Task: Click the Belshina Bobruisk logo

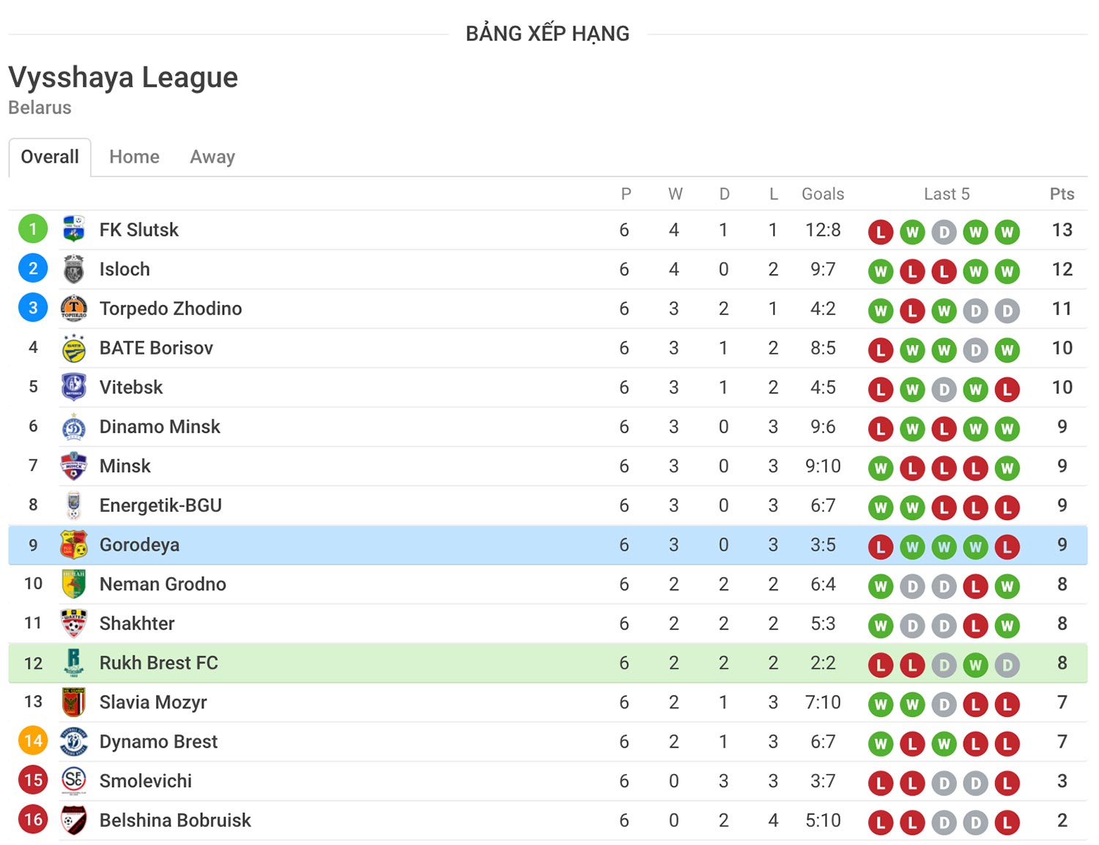Action: click(74, 820)
